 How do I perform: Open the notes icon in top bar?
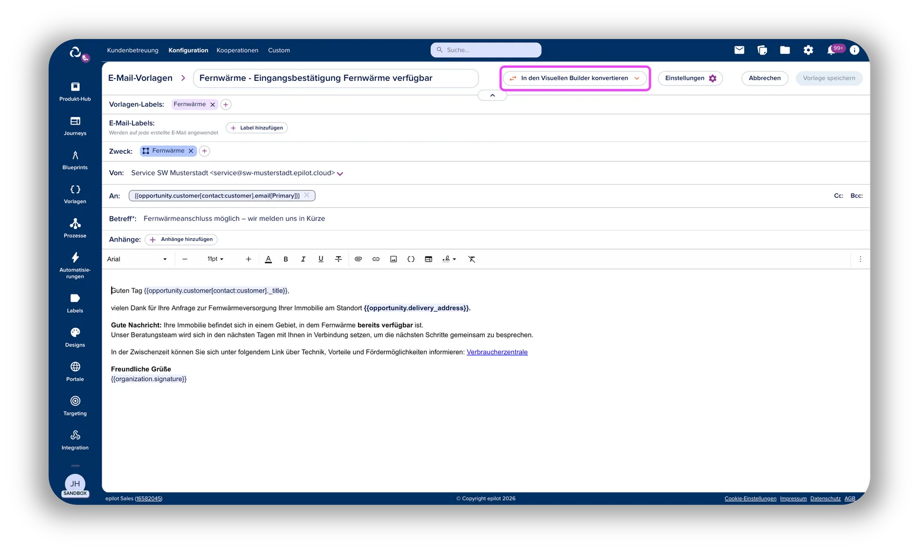coord(763,50)
